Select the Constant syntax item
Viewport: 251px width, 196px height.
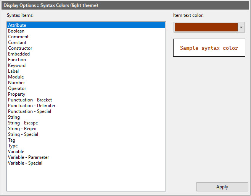point(86,42)
